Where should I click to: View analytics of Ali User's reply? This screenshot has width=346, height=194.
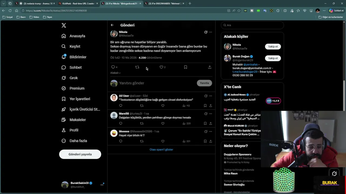click(x=186, y=106)
